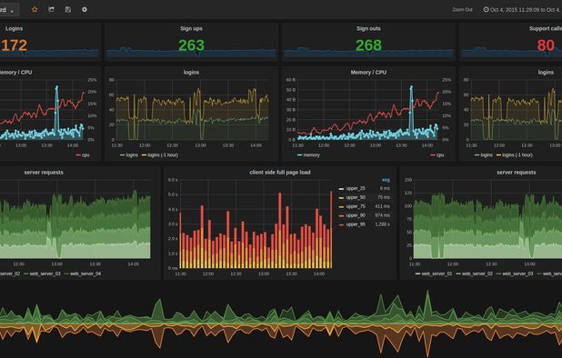
Task: Toggle logins (-1 hour) legend under Sign ups
Action: (x=163, y=155)
